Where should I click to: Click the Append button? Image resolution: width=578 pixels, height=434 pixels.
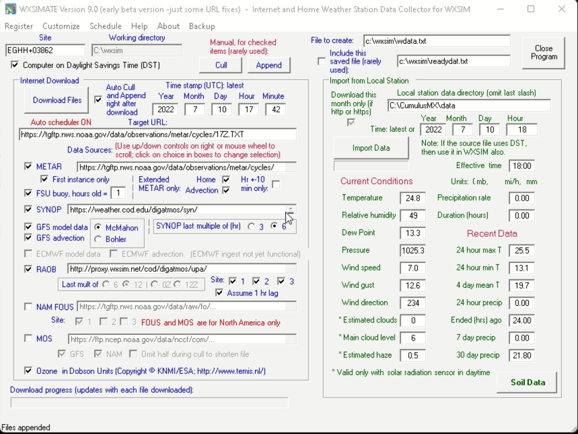click(x=269, y=65)
